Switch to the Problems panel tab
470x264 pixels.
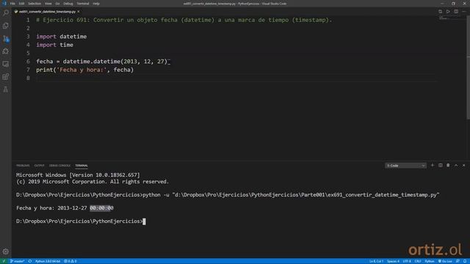tap(23, 166)
